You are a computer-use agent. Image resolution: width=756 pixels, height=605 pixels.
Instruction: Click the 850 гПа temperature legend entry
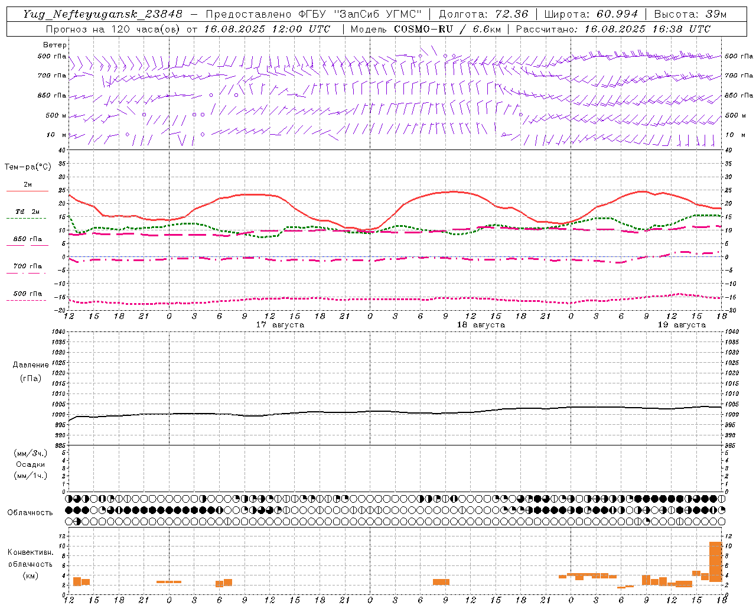click(28, 239)
